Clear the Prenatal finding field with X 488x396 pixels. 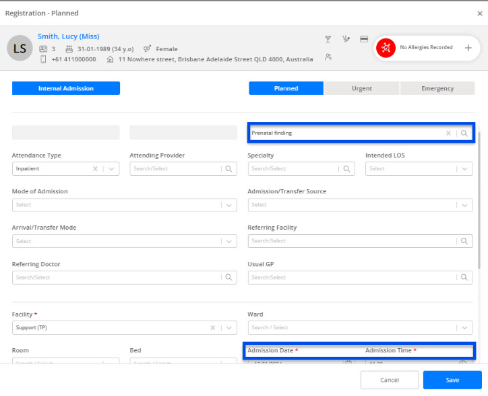[448, 133]
